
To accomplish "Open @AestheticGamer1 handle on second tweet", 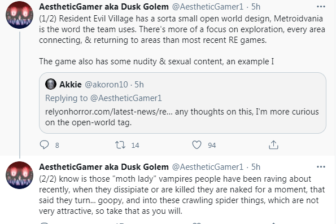I will [x=208, y=167].
